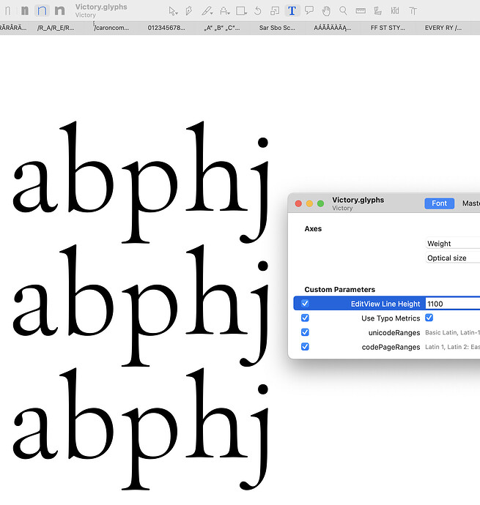Choose the anchor A tool
This screenshot has width=480, height=505.
tap(224, 11)
